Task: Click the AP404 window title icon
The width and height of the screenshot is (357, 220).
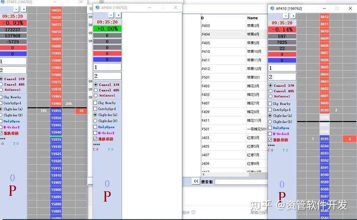Action: [97, 7]
